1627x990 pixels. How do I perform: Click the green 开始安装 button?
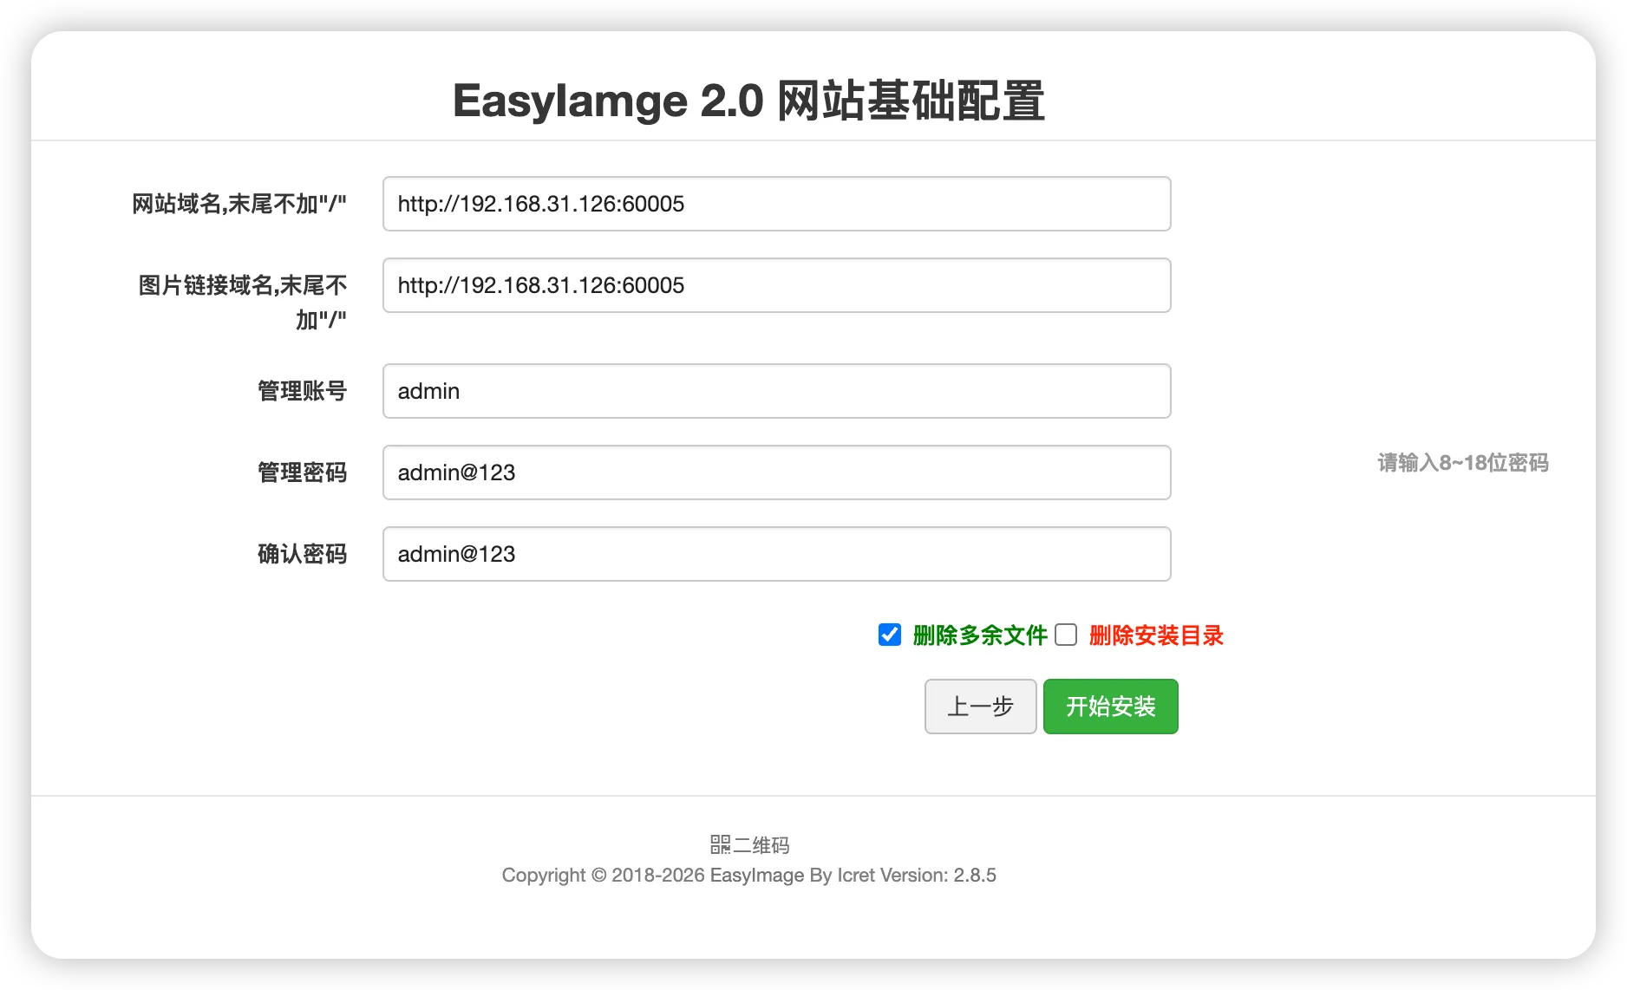(1110, 707)
